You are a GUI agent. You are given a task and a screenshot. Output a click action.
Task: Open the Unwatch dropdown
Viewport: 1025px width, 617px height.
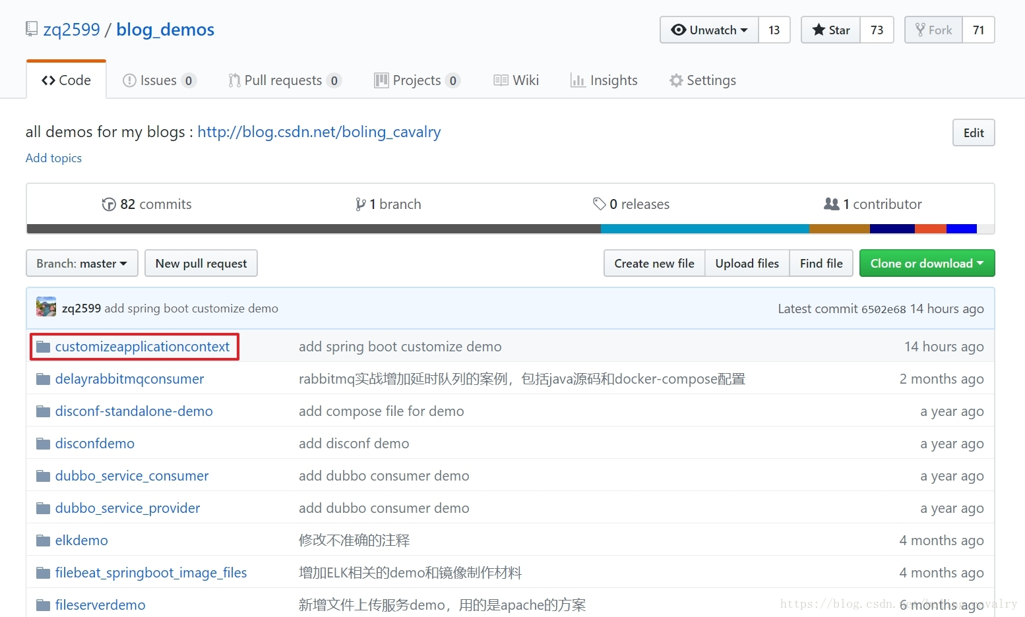[709, 30]
